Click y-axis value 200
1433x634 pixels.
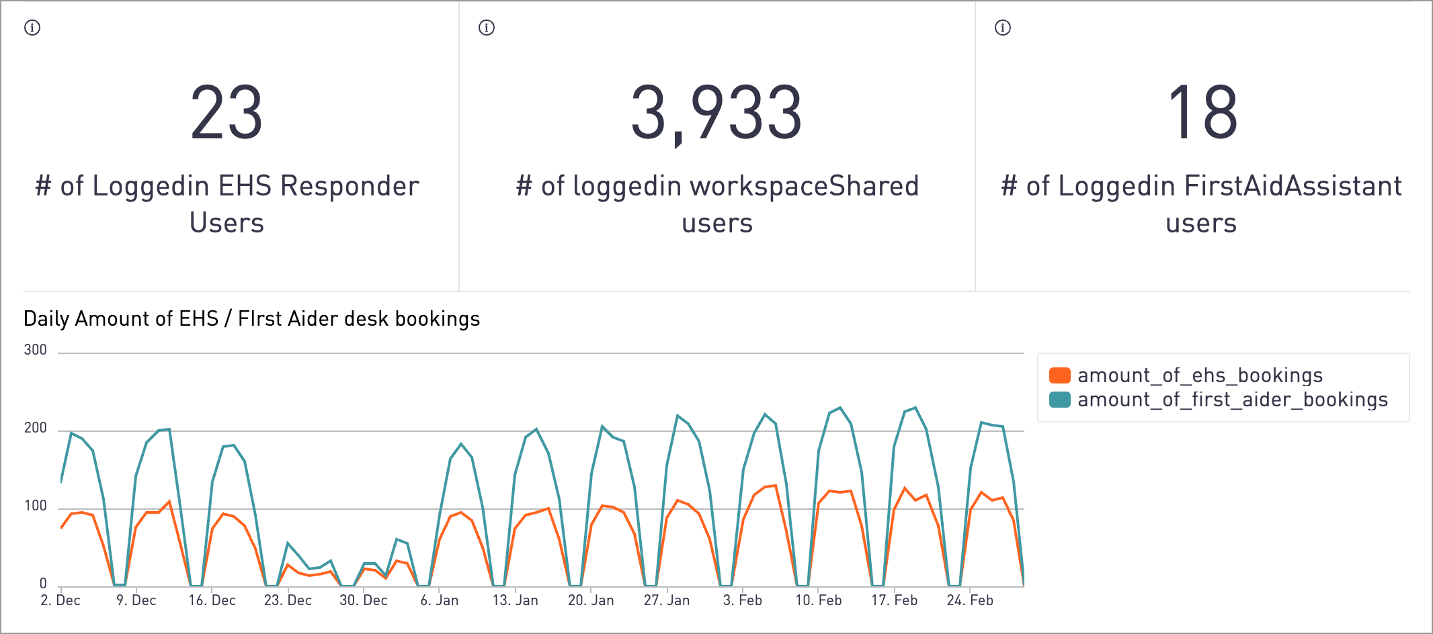(36, 428)
